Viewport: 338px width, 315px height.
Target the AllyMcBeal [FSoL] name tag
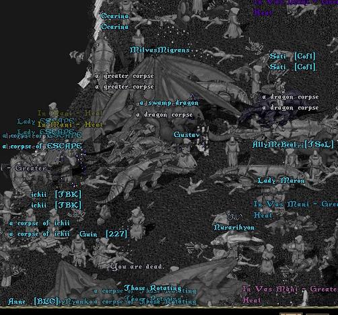(293, 144)
